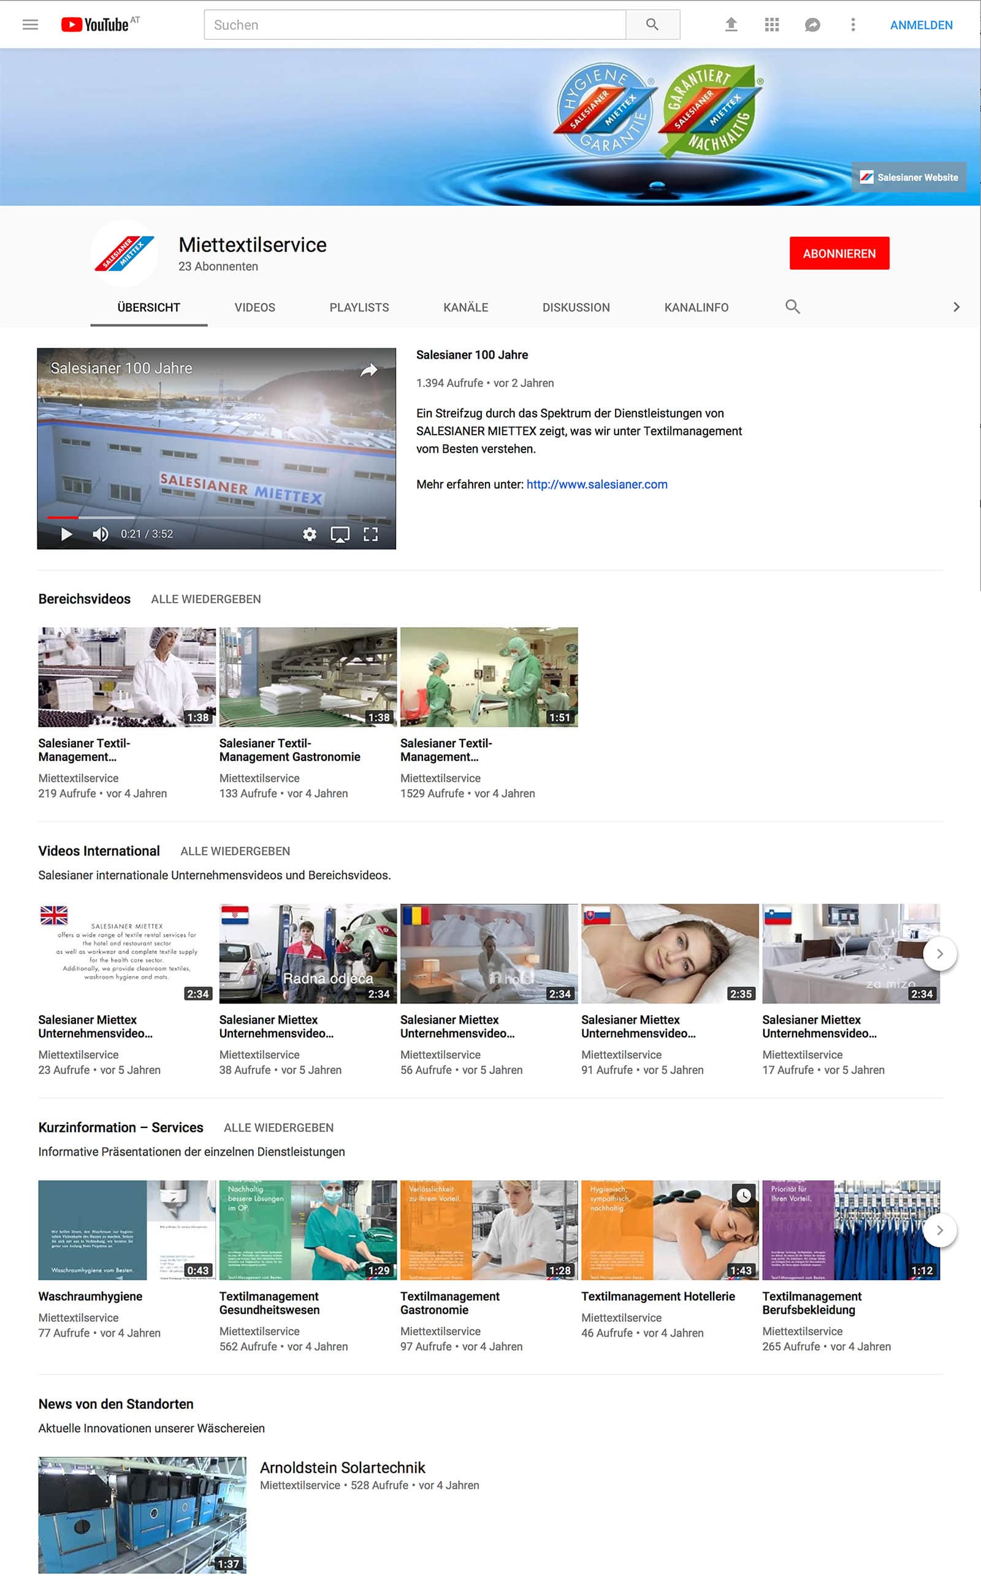981x1594 pixels.
Task: Select the ÜBERSICHT tab
Action: point(148,308)
